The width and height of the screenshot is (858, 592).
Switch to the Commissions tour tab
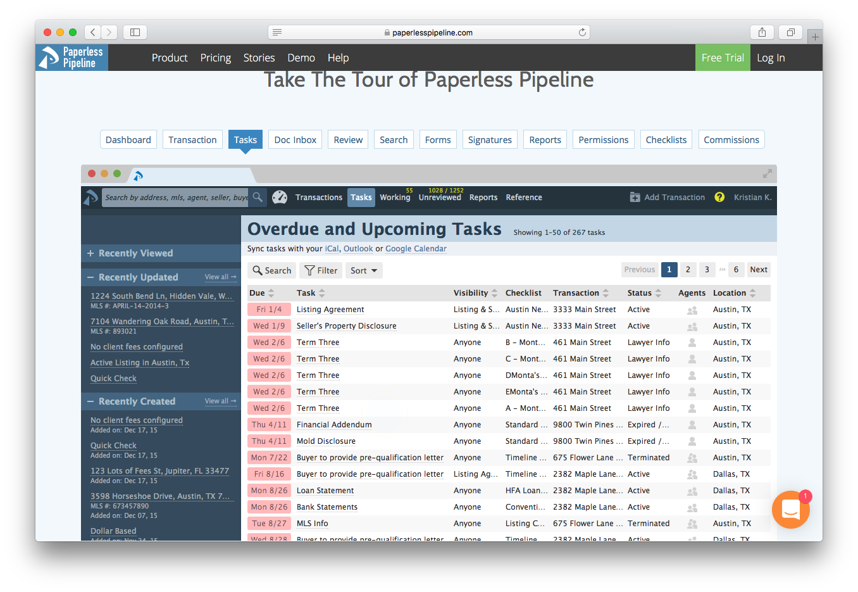pos(731,140)
